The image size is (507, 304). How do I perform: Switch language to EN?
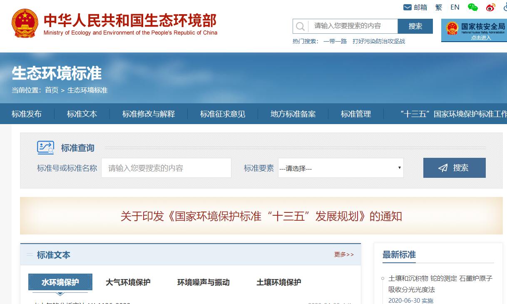[x=455, y=7]
